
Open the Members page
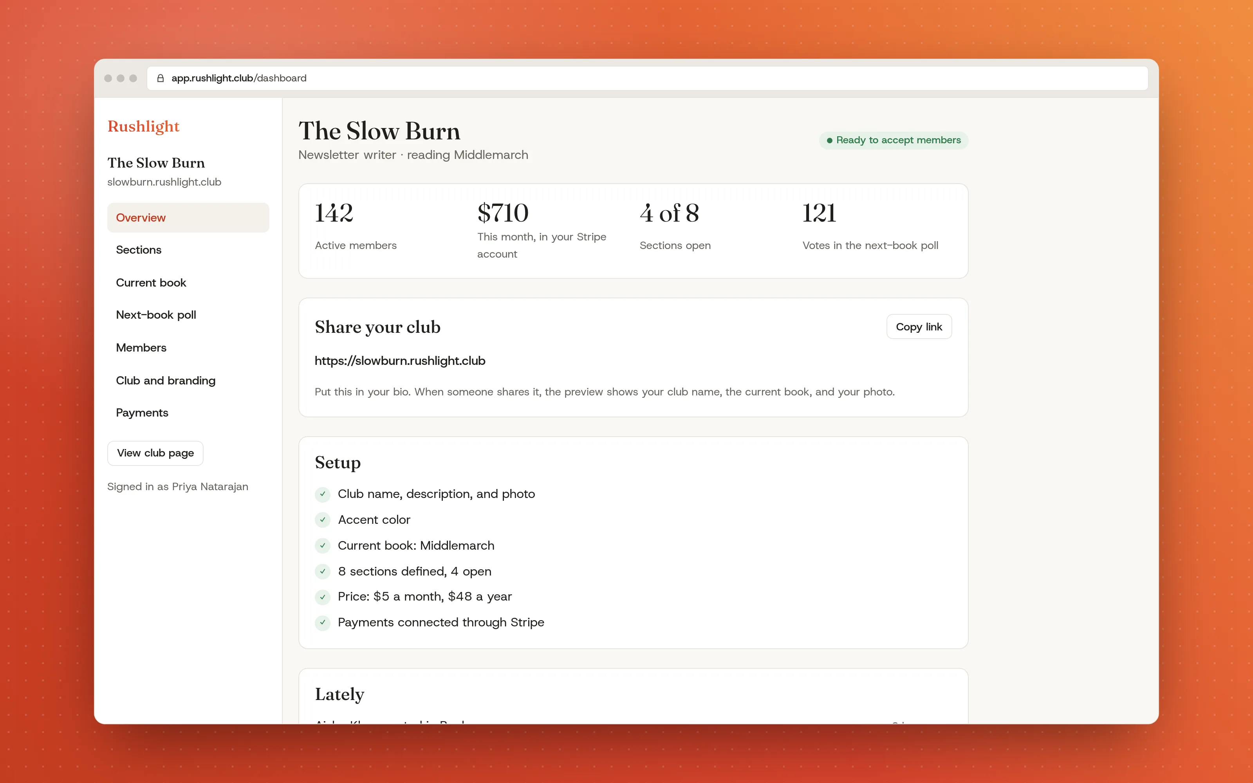[188, 348]
